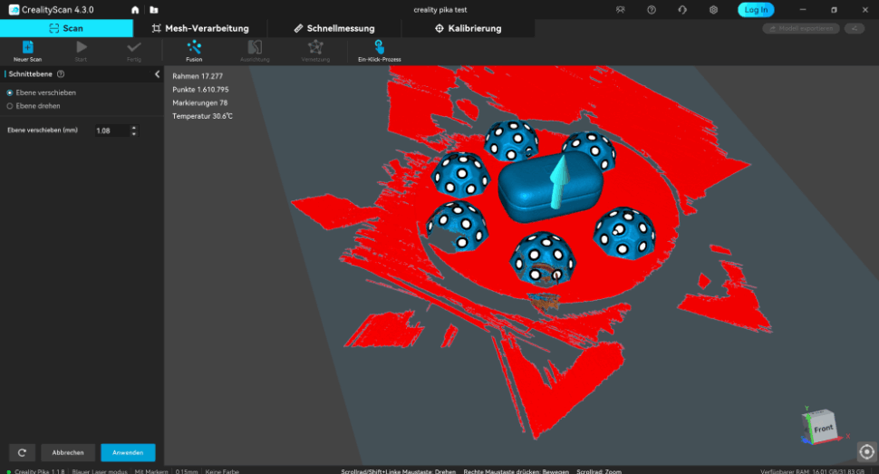Click the cyan plane arrow gizmo
Image resolution: width=879 pixels, height=474 pixels.
point(559,182)
